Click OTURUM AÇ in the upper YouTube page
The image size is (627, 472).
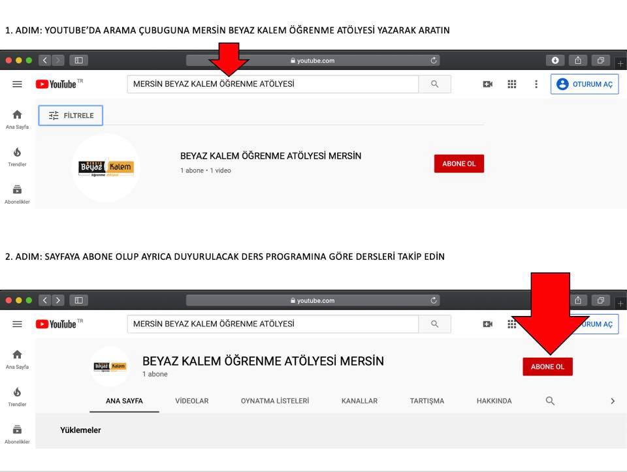pyautogui.click(x=585, y=84)
